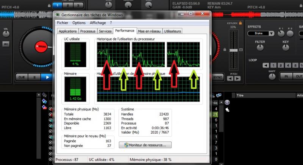Viewport: 303px width, 165px height.
Task: Open the Affichage menu
Action: tap(98, 23)
